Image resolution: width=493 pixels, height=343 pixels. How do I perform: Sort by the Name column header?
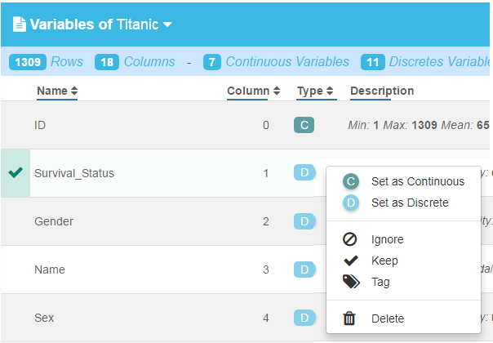pyautogui.click(x=57, y=91)
